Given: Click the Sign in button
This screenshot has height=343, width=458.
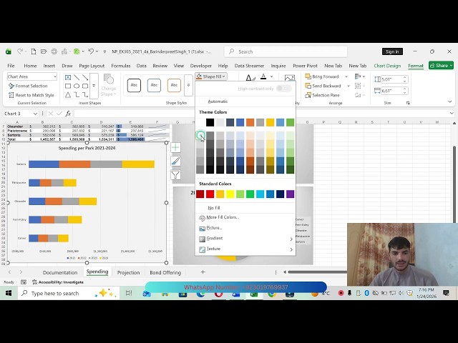Looking at the screenshot, I should click(x=392, y=51).
